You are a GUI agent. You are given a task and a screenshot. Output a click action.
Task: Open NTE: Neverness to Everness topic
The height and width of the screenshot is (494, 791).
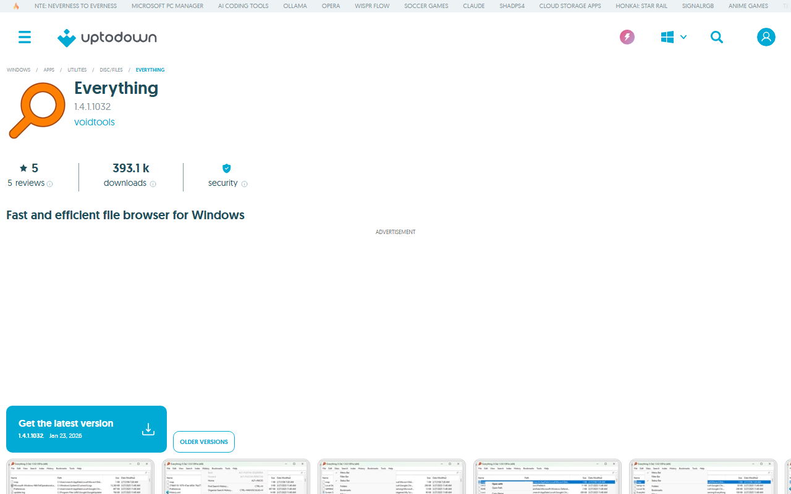75,6
